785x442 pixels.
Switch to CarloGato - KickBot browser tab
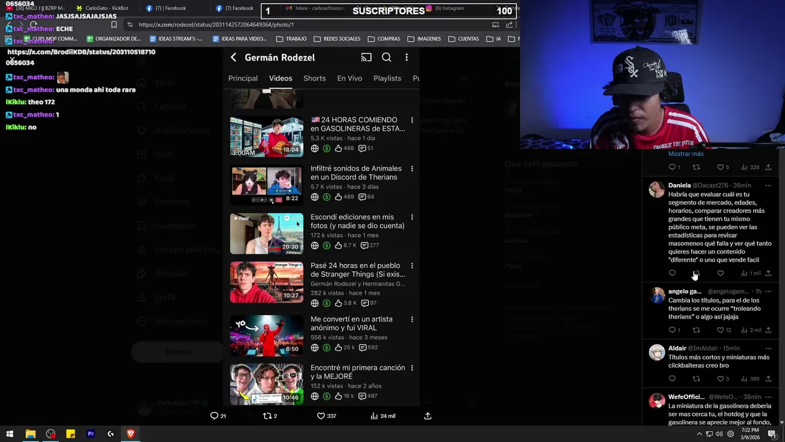102,8
